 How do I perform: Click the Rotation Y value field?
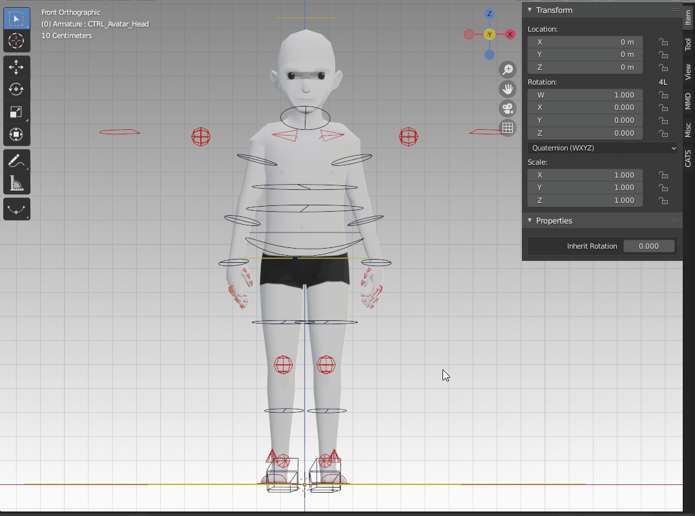[x=585, y=120]
